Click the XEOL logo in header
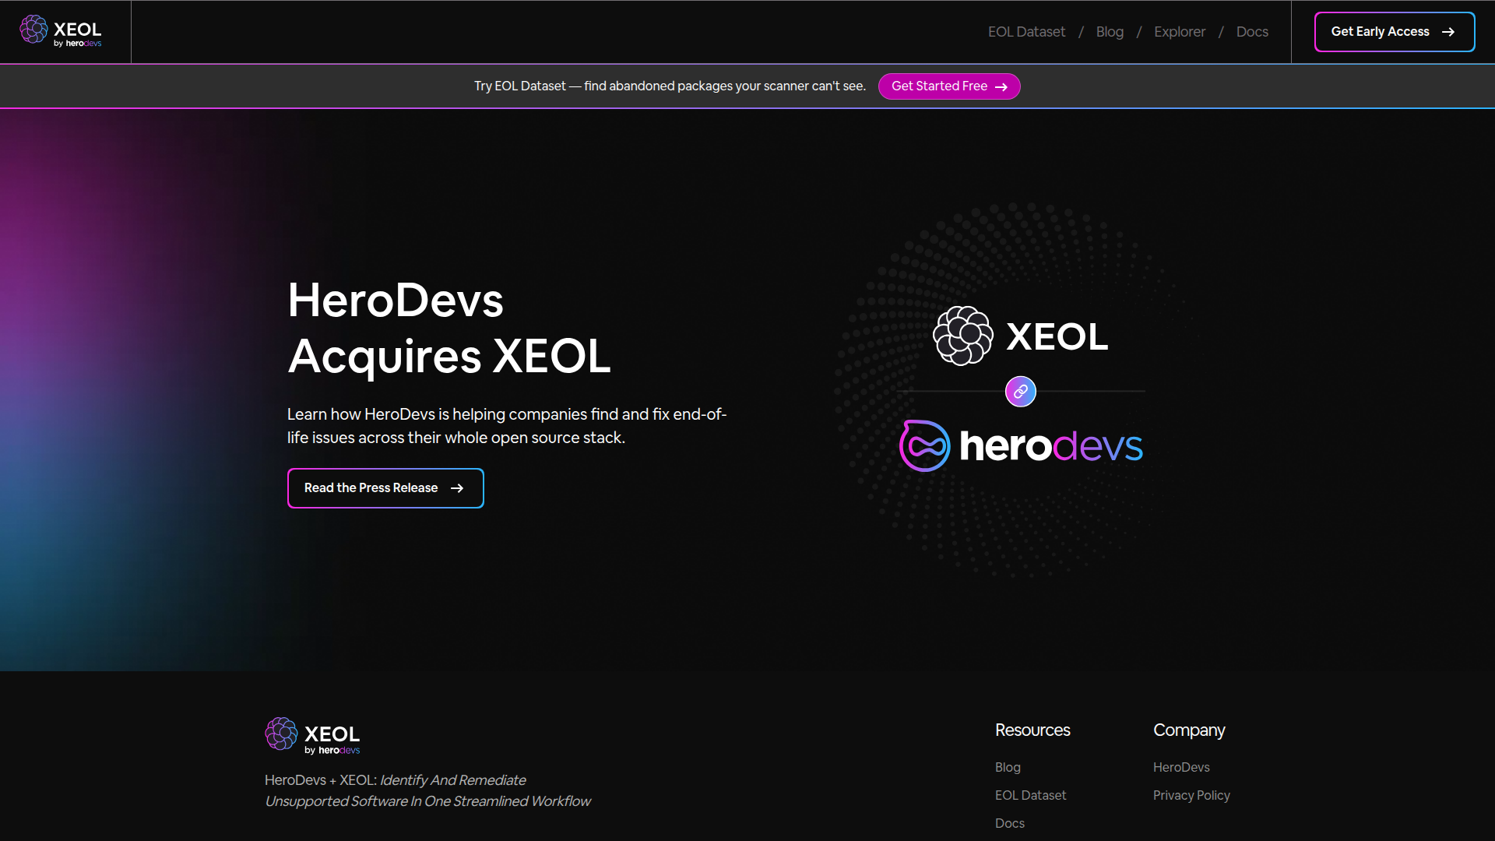Image resolution: width=1495 pixels, height=841 pixels. [61, 31]
